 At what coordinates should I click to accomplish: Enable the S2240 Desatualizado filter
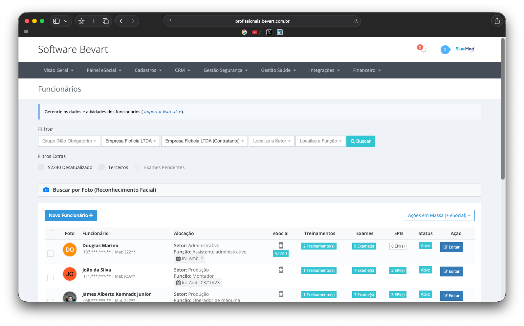pos(41,167)
